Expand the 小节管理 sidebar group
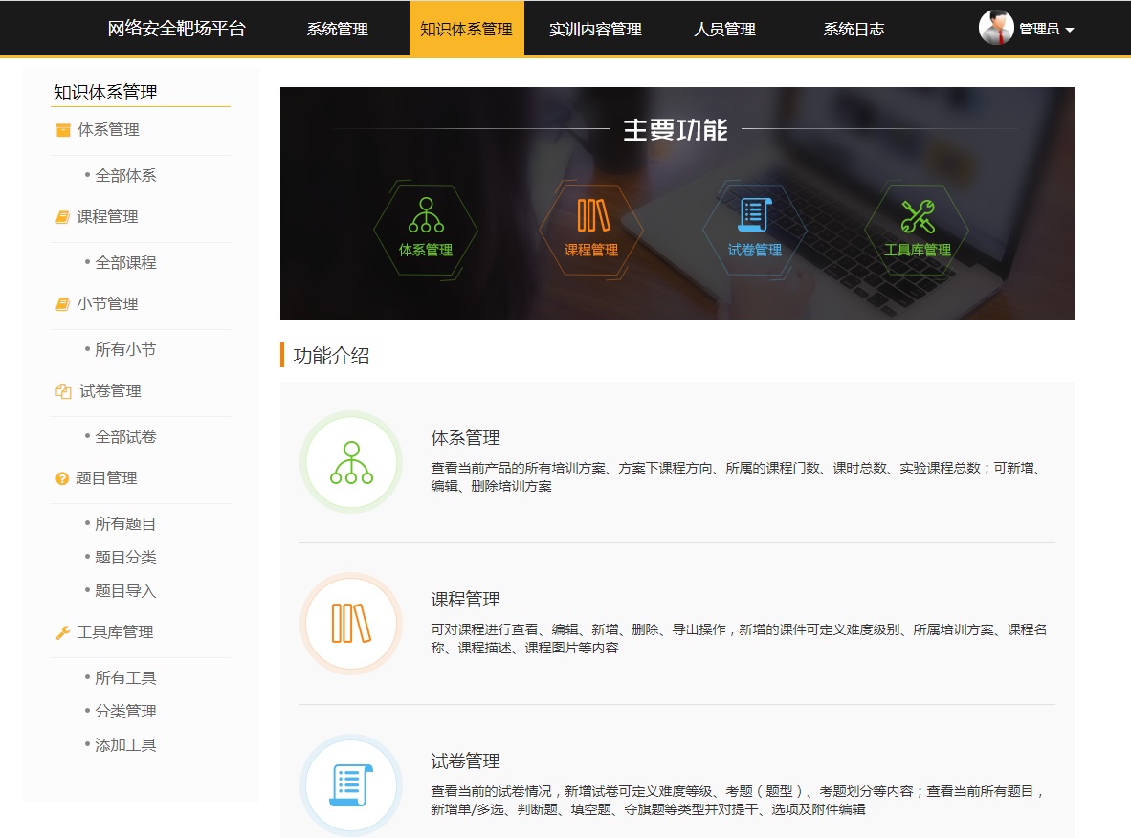 107,304
